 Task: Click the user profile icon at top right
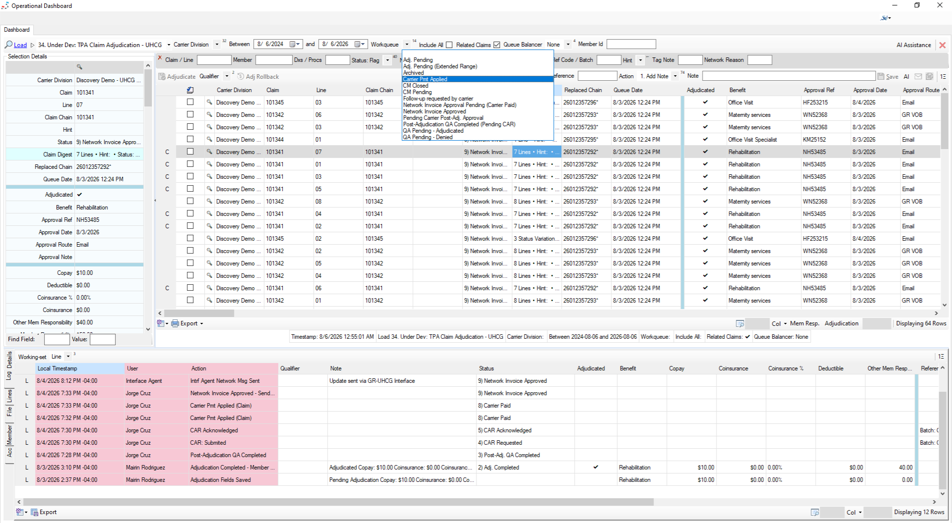click(x=884, y=18)
